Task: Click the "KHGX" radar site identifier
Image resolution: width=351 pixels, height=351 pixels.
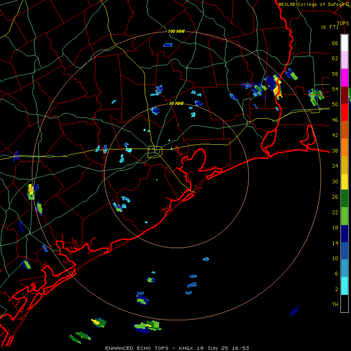Action: coord(187,348)
